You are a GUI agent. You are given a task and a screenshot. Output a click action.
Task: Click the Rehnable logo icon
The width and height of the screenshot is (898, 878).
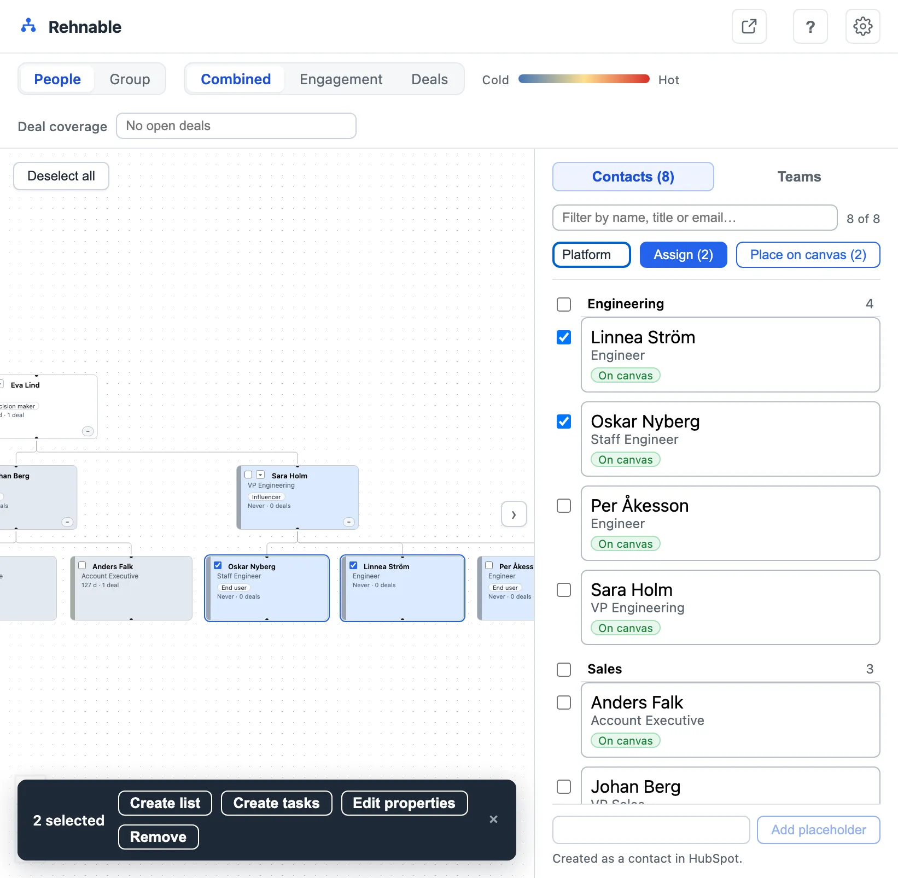[x=28, y=26]
